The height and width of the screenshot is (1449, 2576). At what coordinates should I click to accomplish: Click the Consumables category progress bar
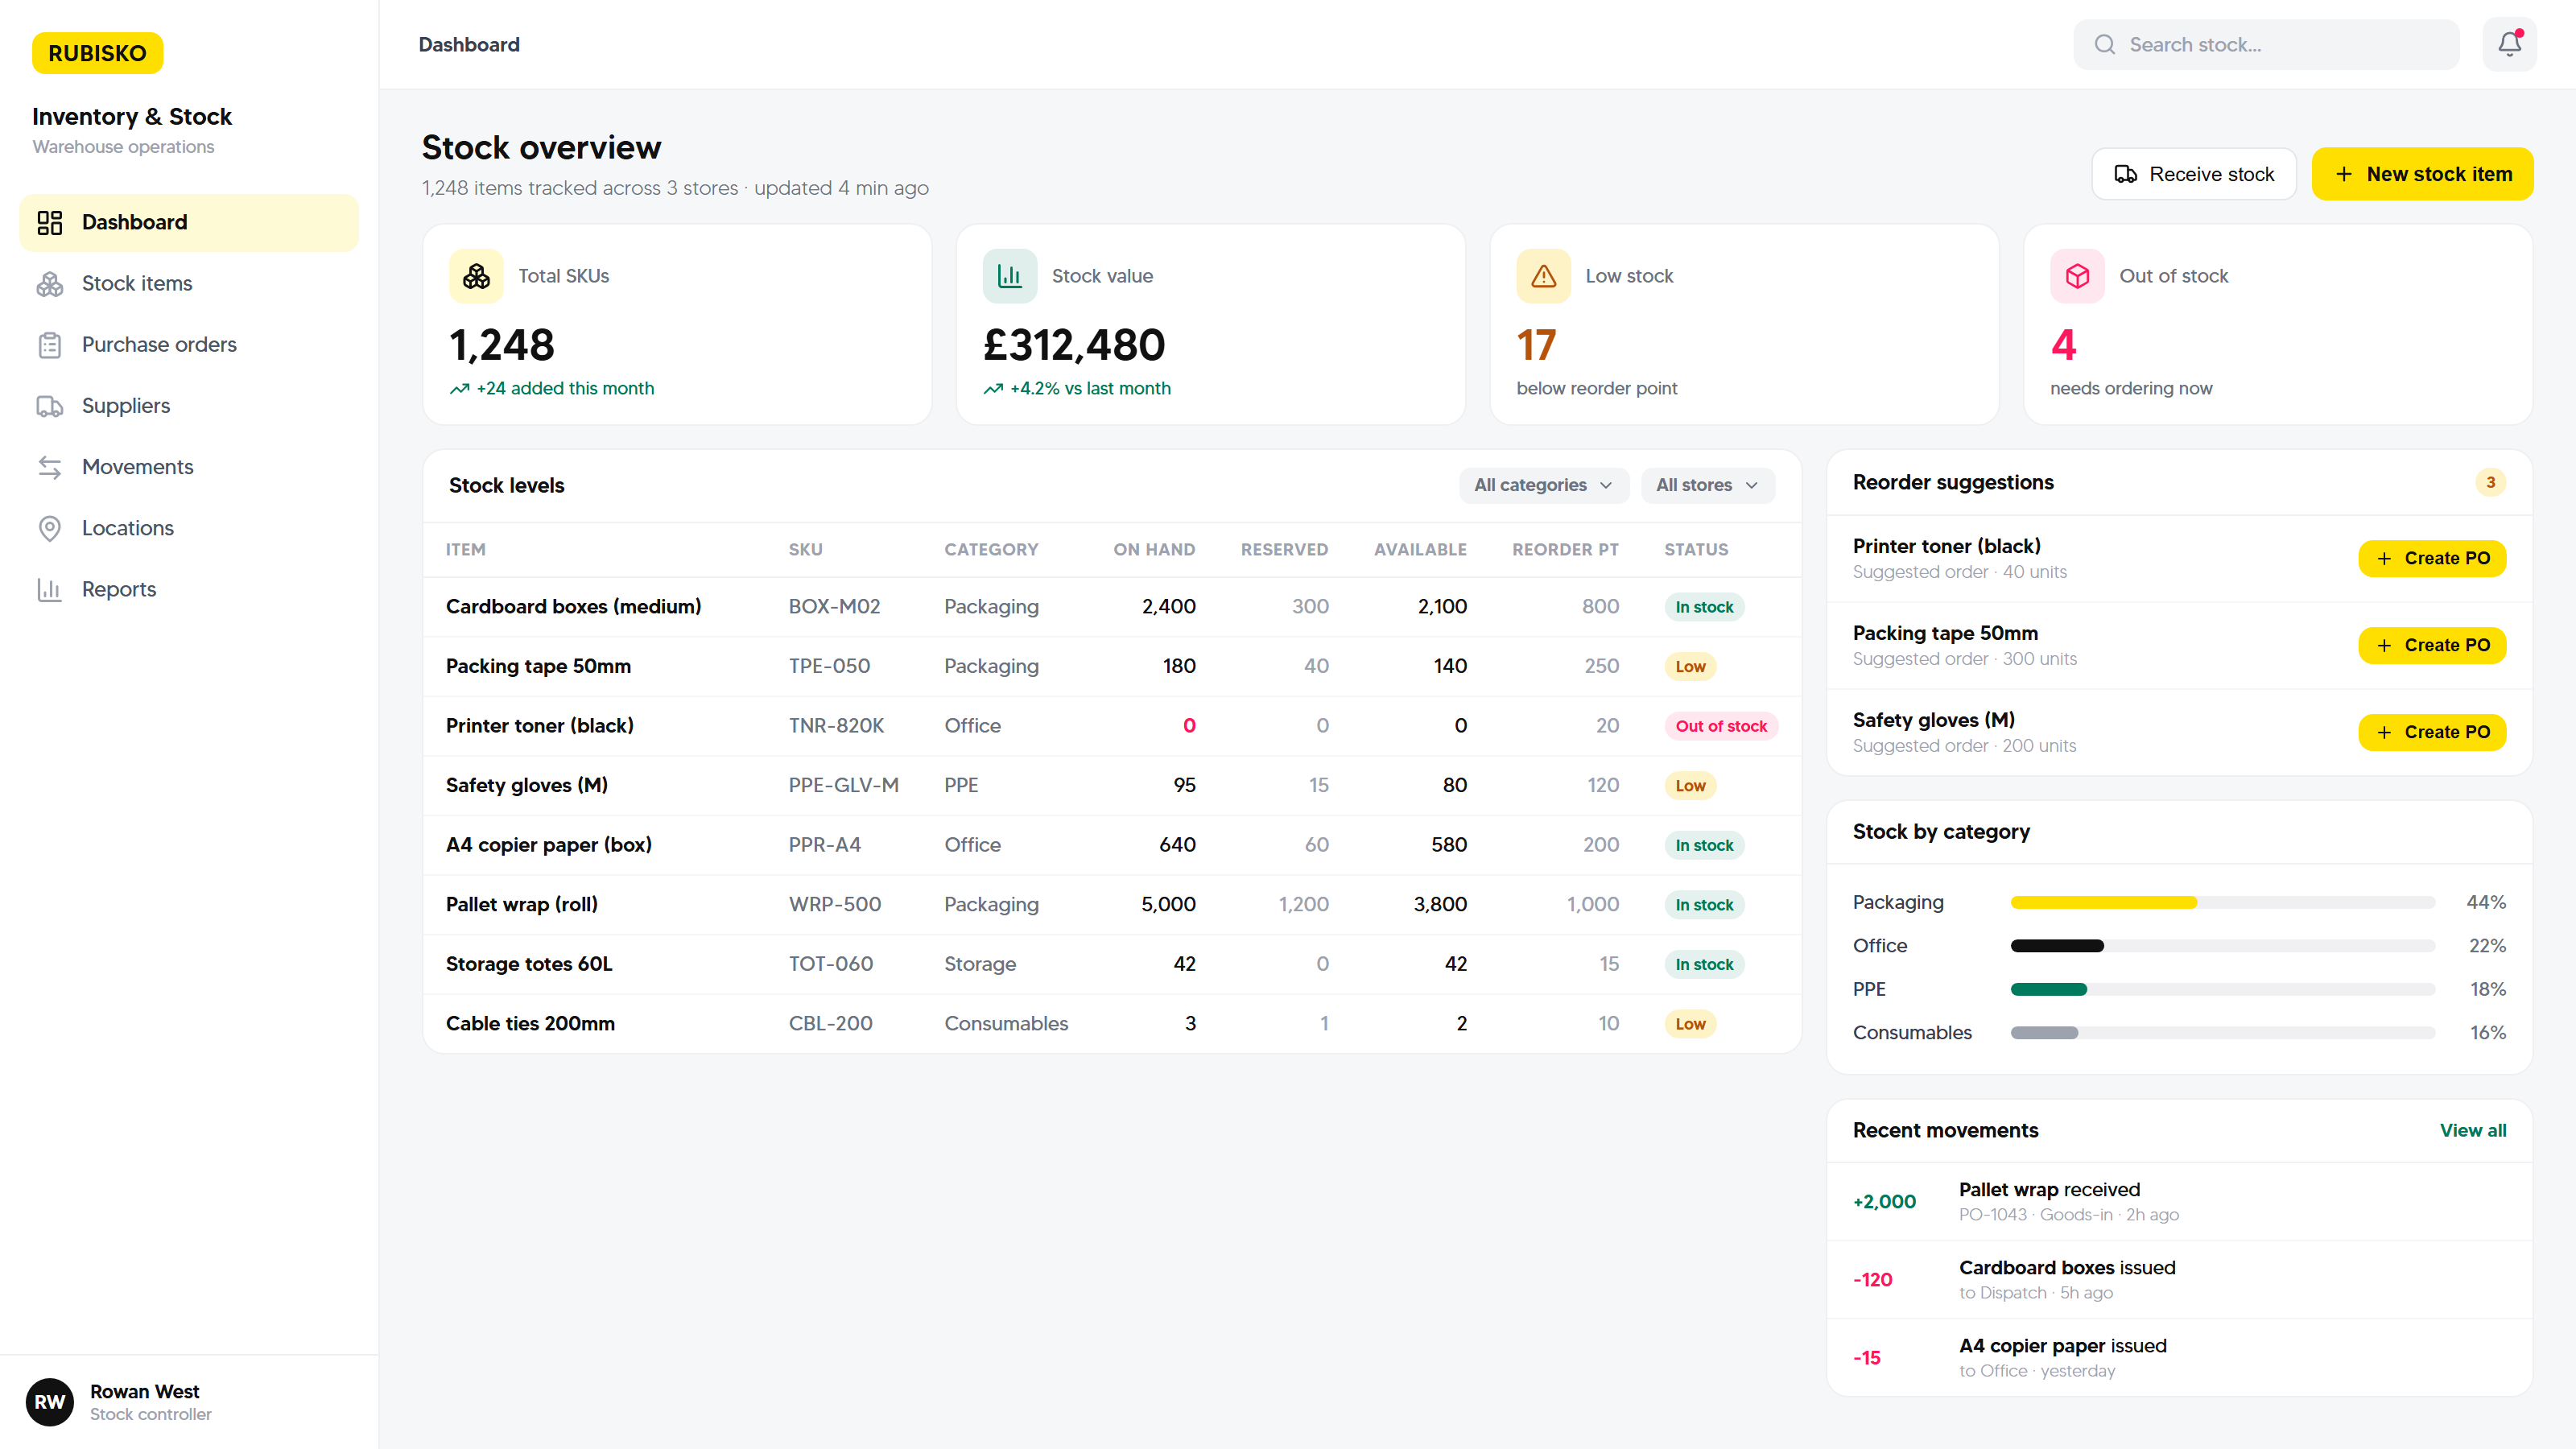[x=2222, y=1033]
